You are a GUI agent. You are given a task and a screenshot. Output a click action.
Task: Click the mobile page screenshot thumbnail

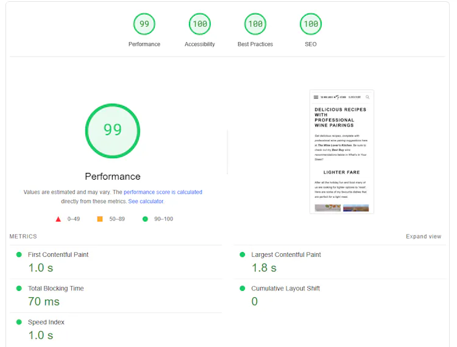point(342,152)
